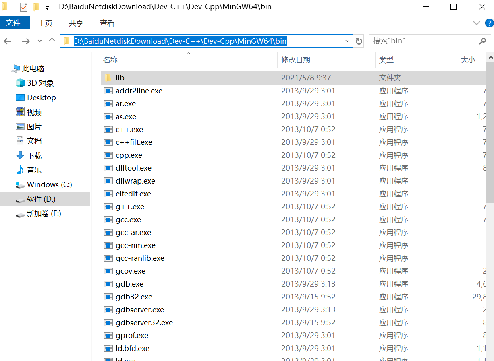494x361 pixels.
Task: Sort by the 类型 column header
Action: pyautogui.click(x=386, y=60)
